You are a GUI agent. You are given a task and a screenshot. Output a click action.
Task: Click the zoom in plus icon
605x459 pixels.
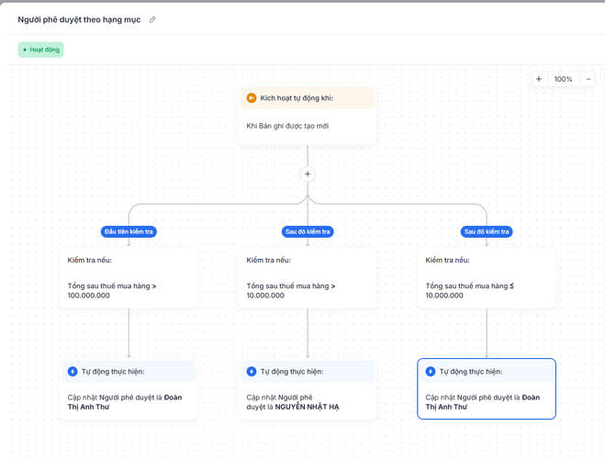click(x=539, y=79)
